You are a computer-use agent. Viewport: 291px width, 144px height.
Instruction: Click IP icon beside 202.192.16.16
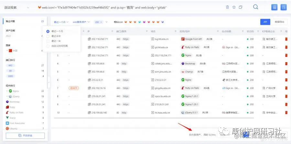pyautogui.click(x=89, y=88)
